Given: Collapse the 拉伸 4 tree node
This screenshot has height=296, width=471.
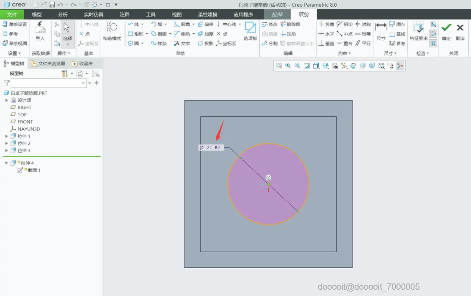Looking at the screenshot, I should (6, 163).
